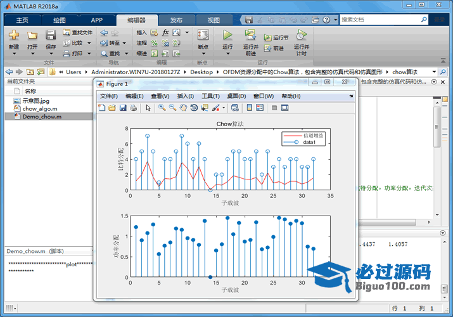Click the green 运行 (Run) icon
The image size is (453, 317).
[x=227, y=35]
